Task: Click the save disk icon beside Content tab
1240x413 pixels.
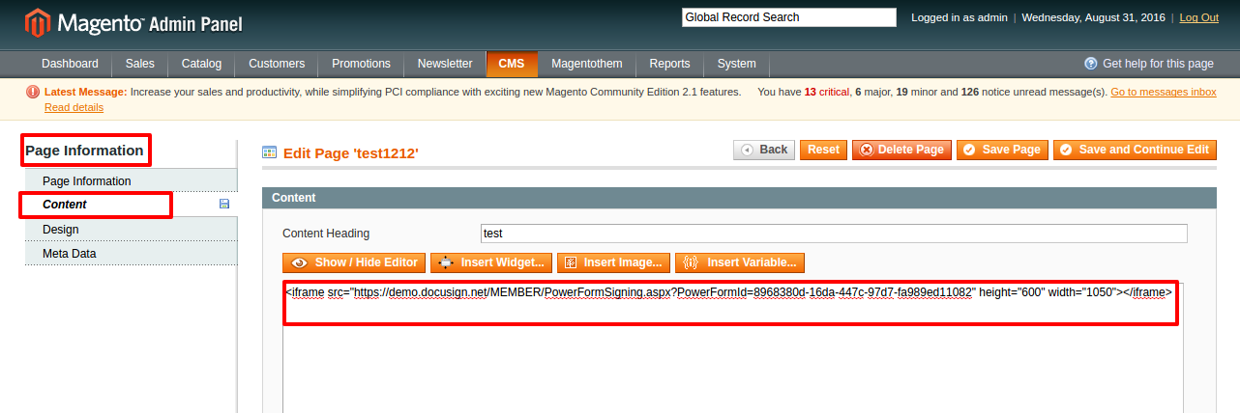Action: pyautogui.click(x=224, y=205)
